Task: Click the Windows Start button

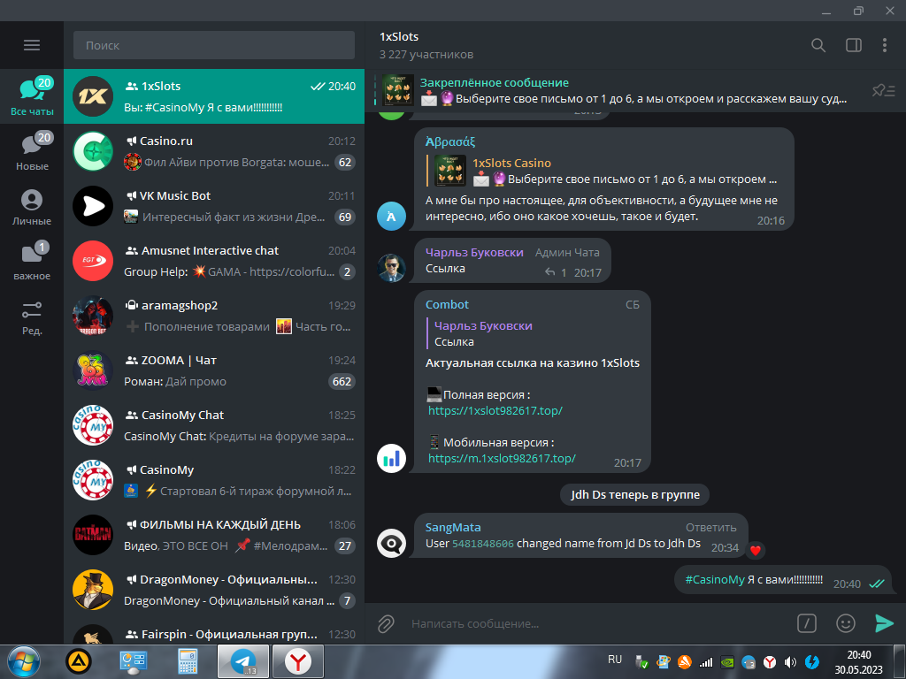Action: pyautogui.click(x=24, y=661)
